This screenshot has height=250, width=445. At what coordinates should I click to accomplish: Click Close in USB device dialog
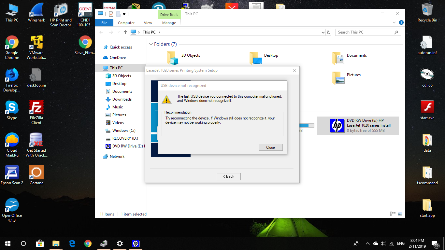pyautogui.click(x=270, y=147)
